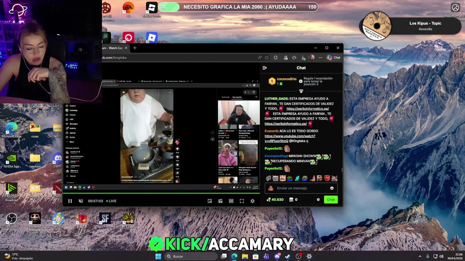Open chat settings gear
The width and height of the screenshot is (465, 261).
[318, 200]
